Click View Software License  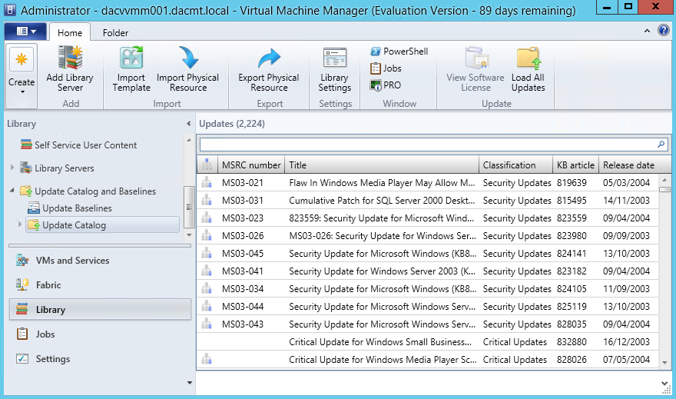[x=475, y=69]
